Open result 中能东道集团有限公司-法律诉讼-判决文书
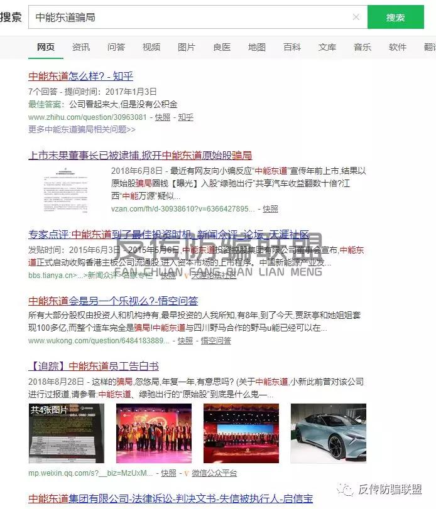Screen dimensions: 436x509 (x=170, y=498)
